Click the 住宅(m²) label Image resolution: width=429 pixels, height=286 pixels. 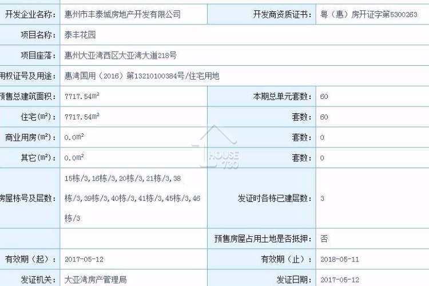pyautogui.click(x=38, y=117)
